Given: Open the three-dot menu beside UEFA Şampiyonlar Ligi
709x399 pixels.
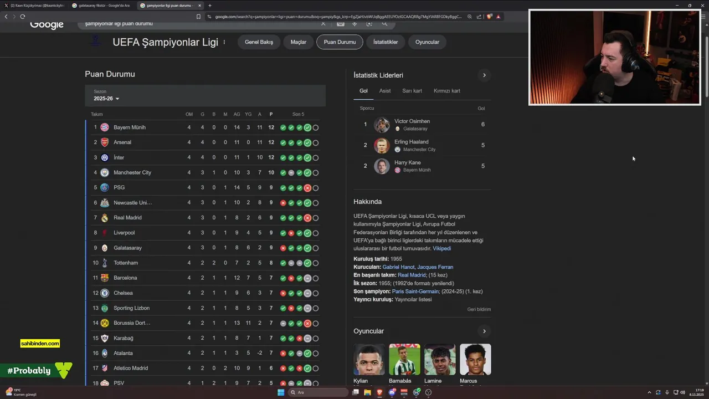Looking at the screenshot, I should point(224,42).
